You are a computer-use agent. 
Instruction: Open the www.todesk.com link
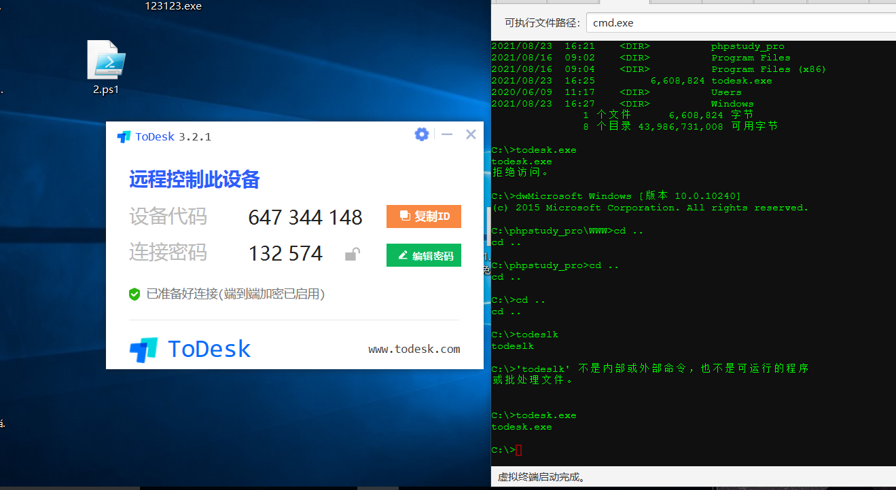tap(414, 350)
